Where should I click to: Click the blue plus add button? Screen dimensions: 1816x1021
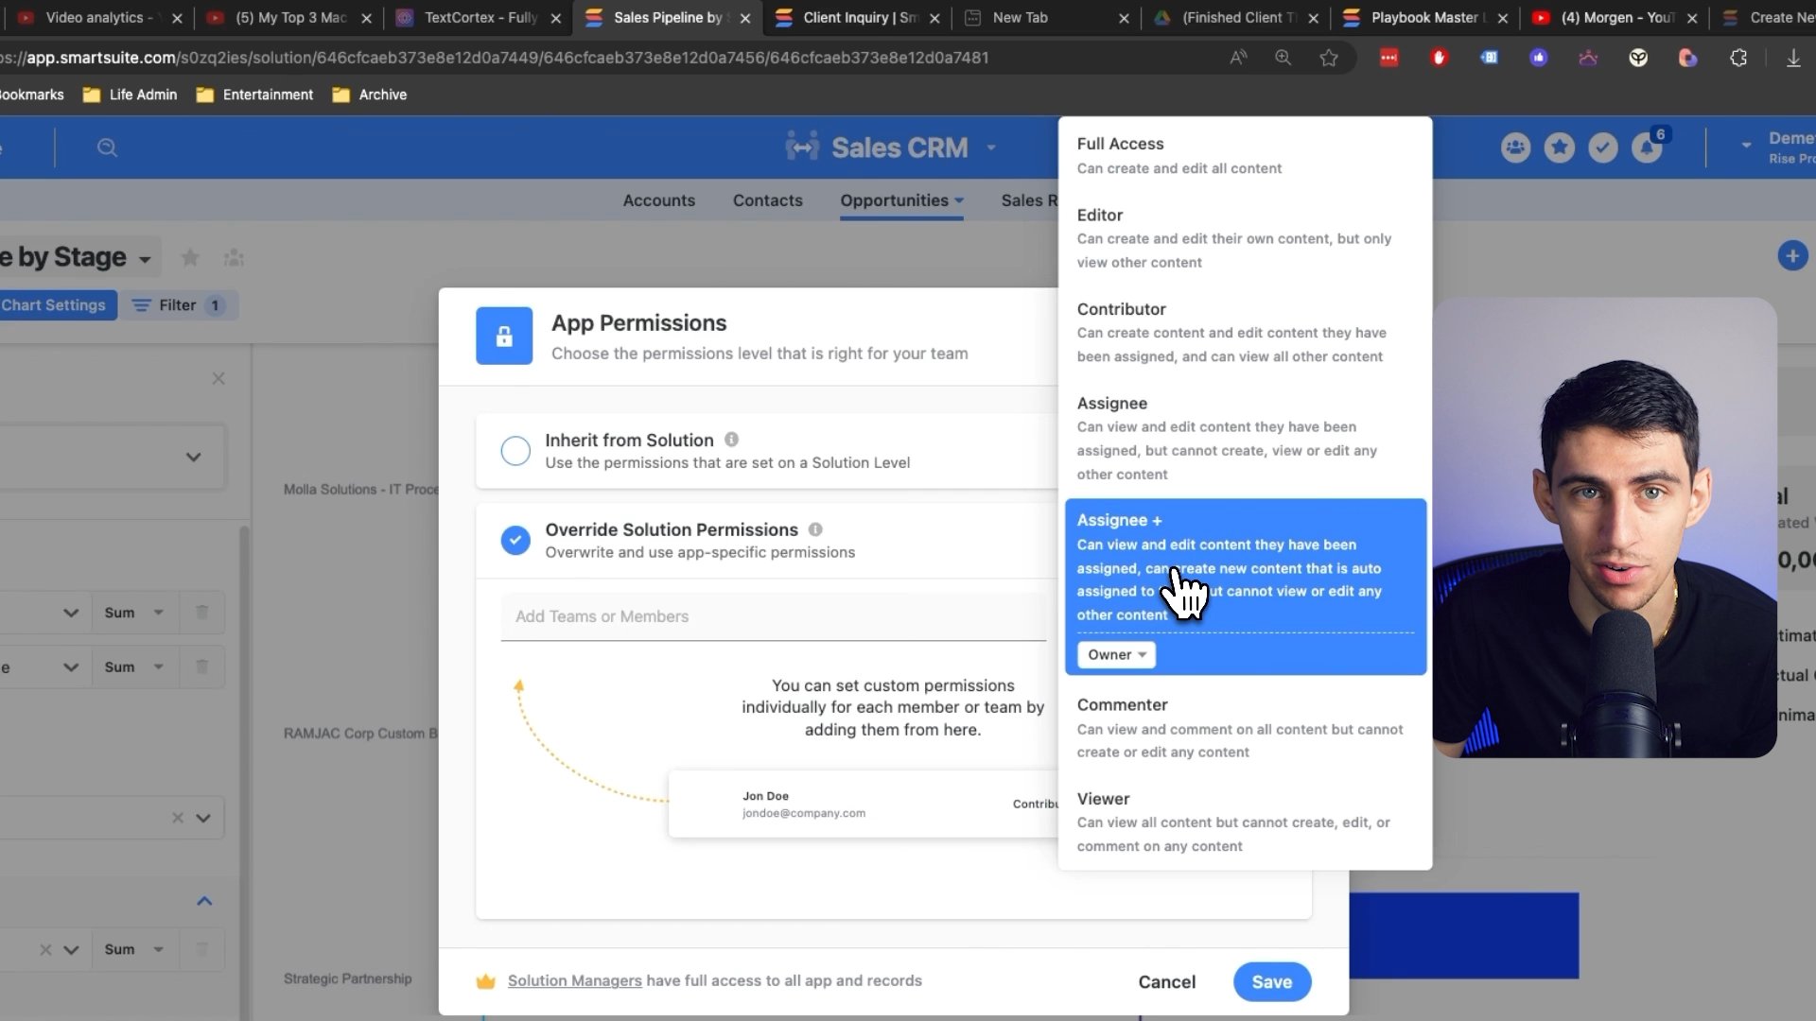coord(1792,255)
